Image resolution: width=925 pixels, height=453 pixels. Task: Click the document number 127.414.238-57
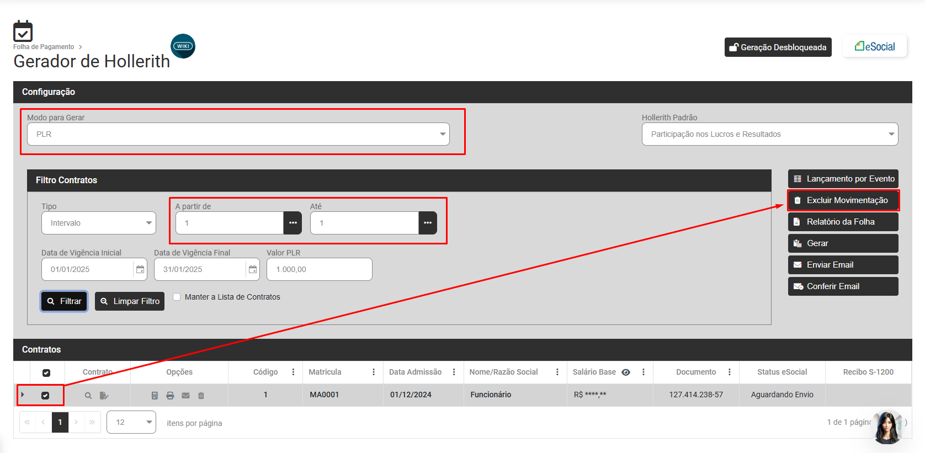tap(696, 395)
